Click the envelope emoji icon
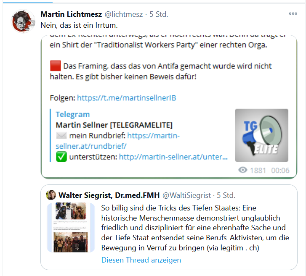The image size is (306, 276). (x=61, y=136)
